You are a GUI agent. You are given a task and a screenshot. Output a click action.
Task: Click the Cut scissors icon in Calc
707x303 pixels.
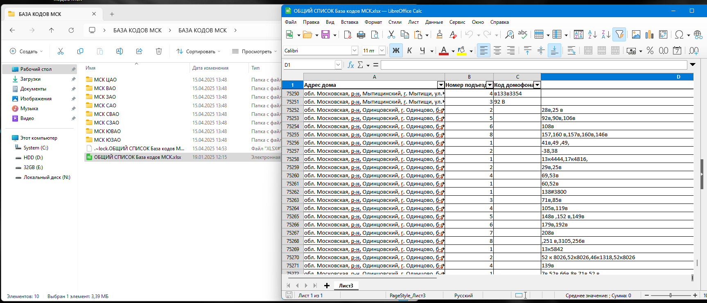pyautogui.click(x=391, y=34)
